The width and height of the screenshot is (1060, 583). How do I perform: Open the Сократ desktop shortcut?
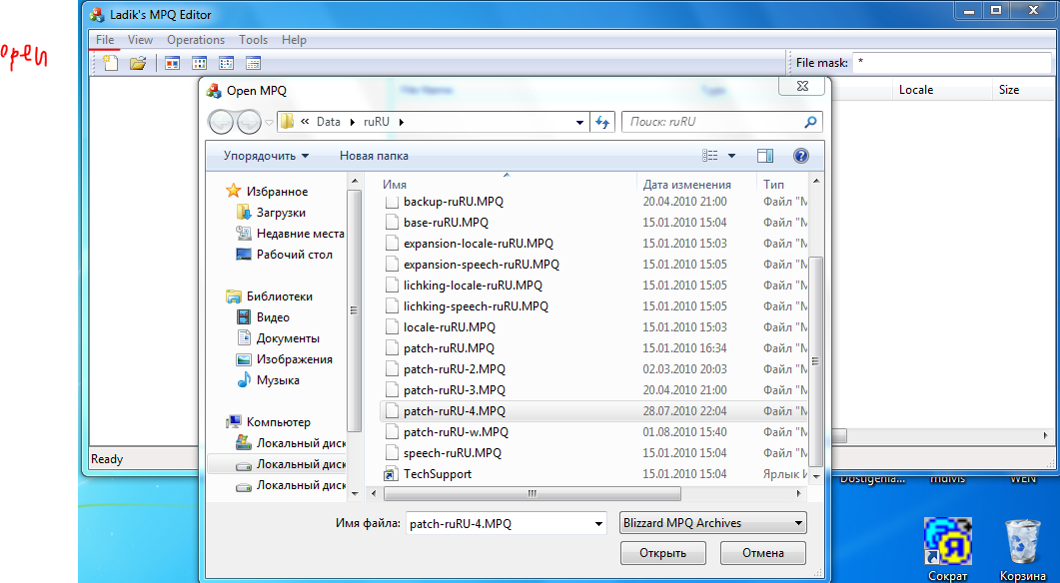pyautogui.click(x=947, y=548)
